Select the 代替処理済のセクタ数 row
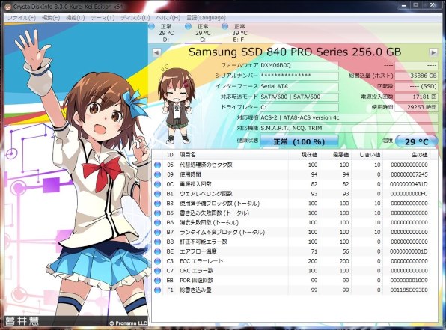 291,165
